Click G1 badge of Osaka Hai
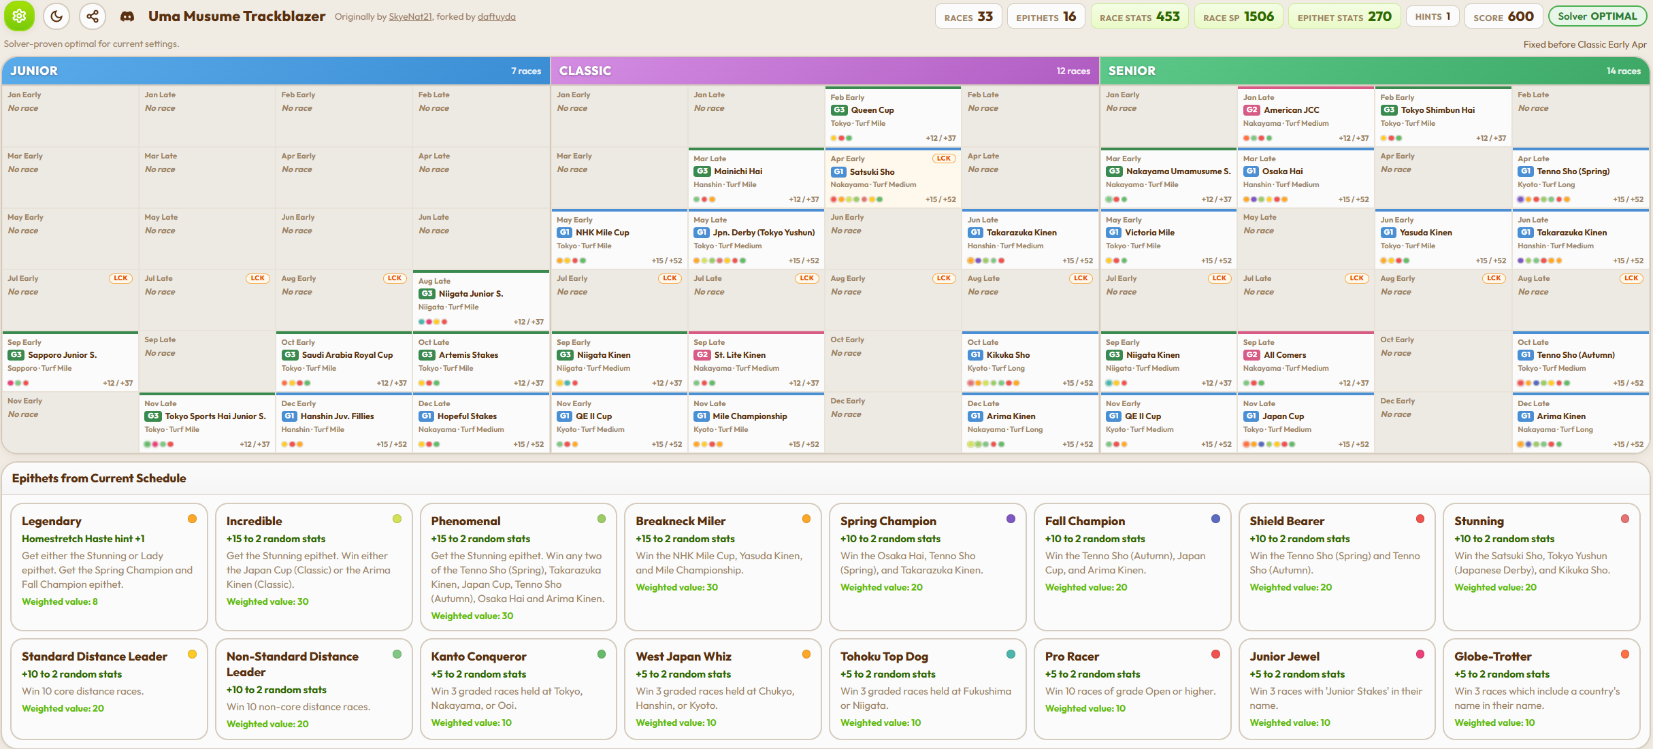The width and height of the screenshot is (1653, 749). pos(1251,171)
